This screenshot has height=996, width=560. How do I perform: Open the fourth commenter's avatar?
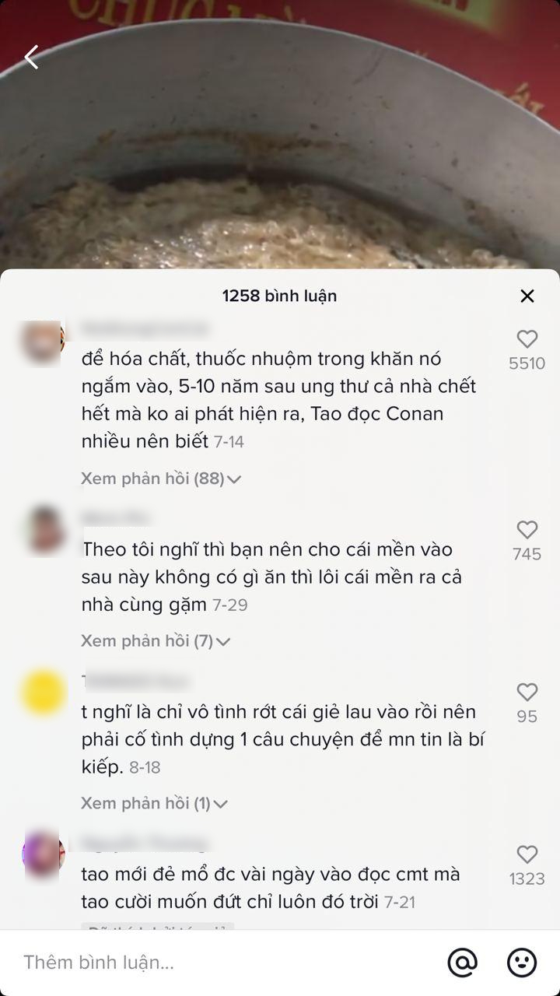coord(44,854)
